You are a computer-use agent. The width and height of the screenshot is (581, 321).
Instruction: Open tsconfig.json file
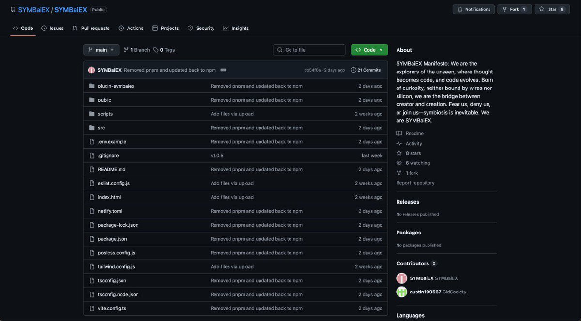click(112, 280)
